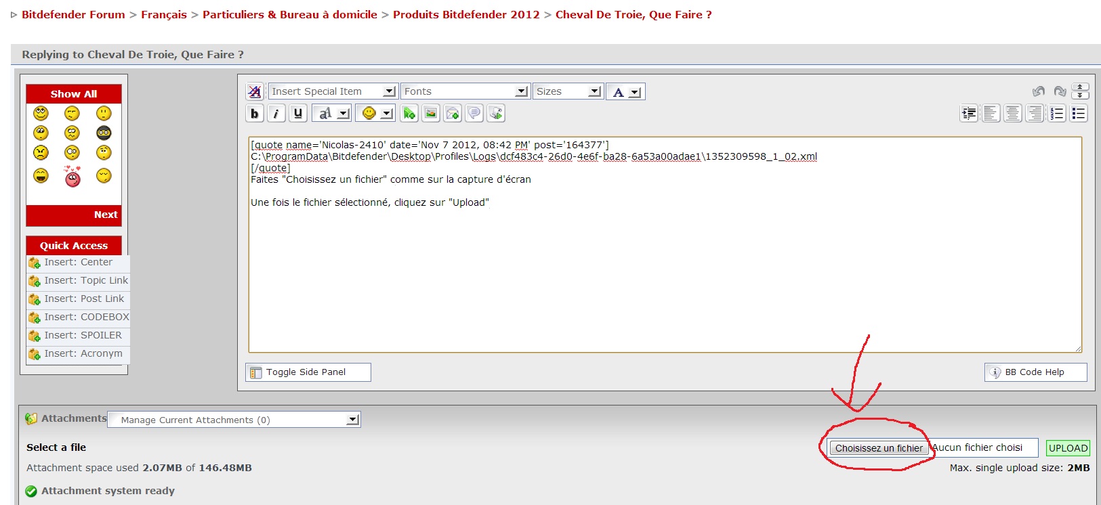The image size is (1101, 505).
Task: Insert an email link envelope icon
Action: click(453, 113)
